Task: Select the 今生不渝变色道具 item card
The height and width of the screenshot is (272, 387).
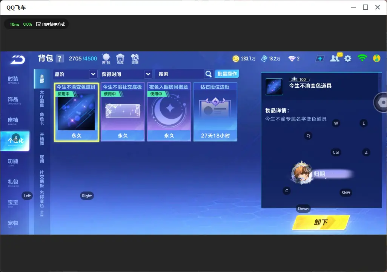Action: pos(77,112)
